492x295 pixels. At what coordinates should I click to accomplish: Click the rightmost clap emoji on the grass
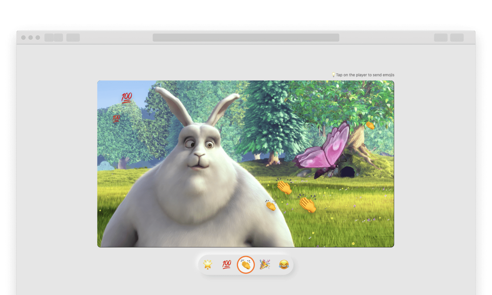[307, 204]
